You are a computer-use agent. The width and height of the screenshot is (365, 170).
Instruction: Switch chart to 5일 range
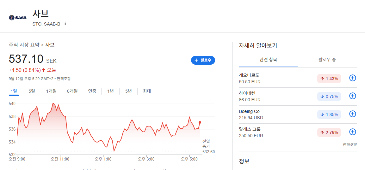32,91
